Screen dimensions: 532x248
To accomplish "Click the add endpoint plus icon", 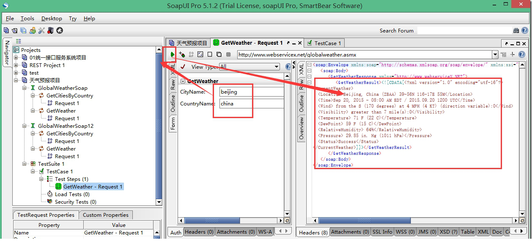I will pyautogui.click(x=512, y=54).
